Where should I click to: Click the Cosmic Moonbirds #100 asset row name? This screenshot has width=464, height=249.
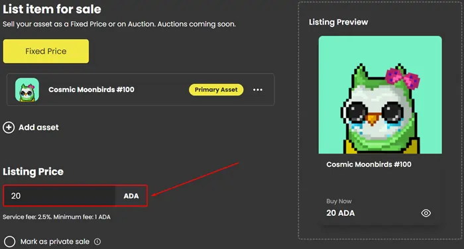tap(91, 89)
